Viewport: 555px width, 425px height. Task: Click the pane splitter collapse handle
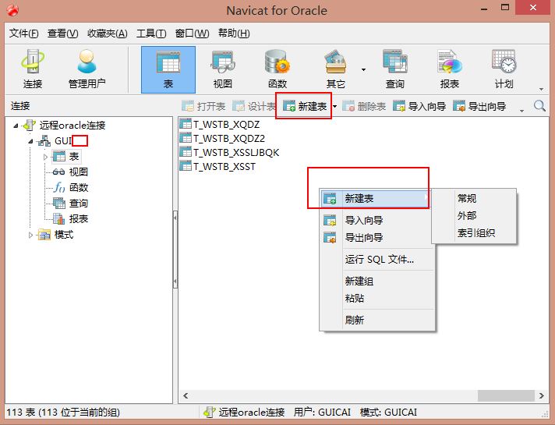(x=175, y=249)
